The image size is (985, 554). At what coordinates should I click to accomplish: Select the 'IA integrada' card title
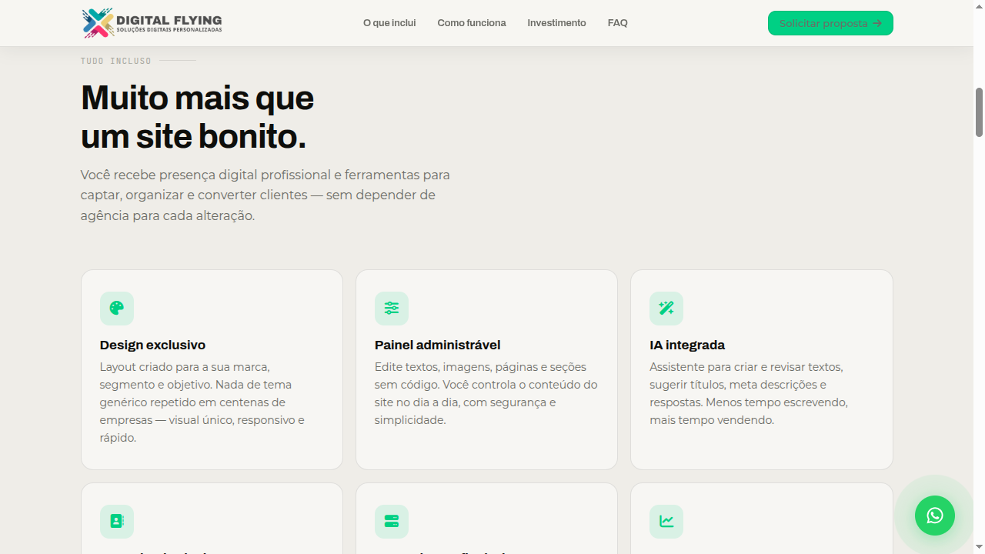click(x=687, y=345)
